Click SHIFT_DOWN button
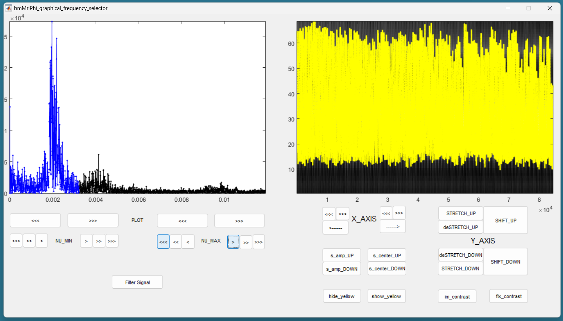The image size is (563, 321). (x=505, y=262)
